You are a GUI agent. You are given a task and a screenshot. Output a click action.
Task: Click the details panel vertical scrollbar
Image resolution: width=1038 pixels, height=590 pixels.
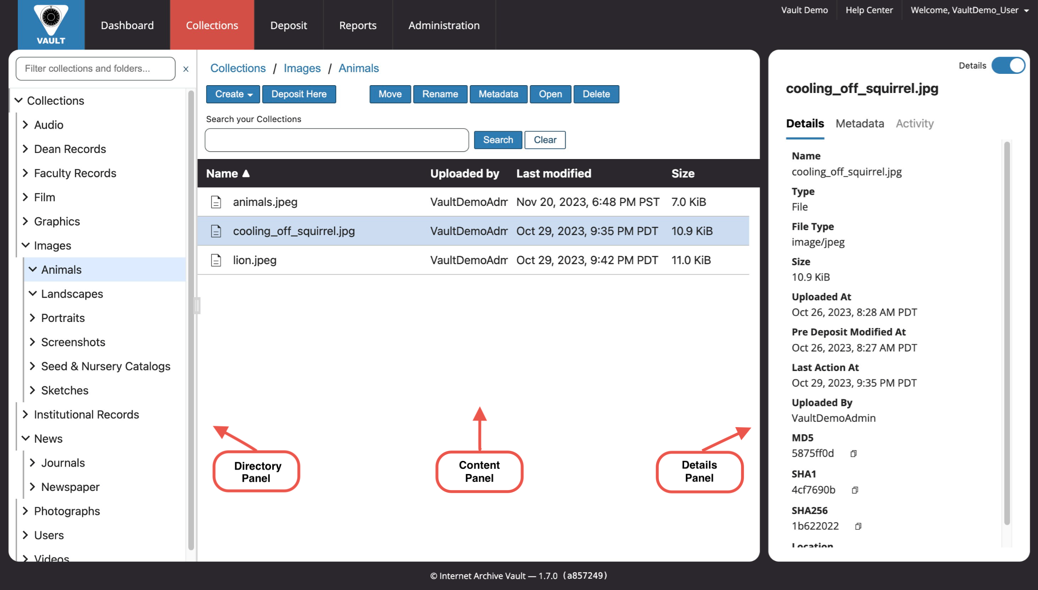[1007, 332]
